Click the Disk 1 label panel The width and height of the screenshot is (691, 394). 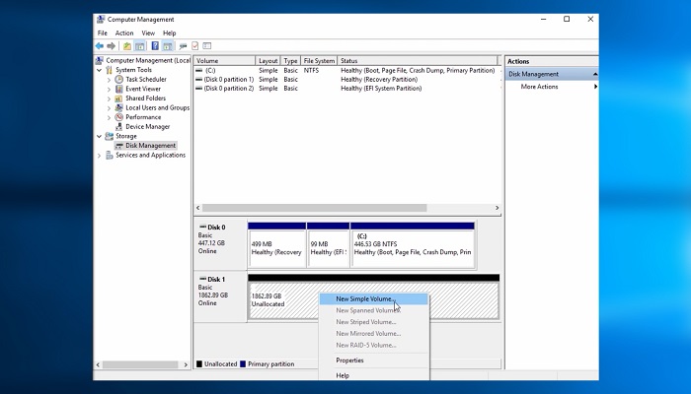(220, 296)
